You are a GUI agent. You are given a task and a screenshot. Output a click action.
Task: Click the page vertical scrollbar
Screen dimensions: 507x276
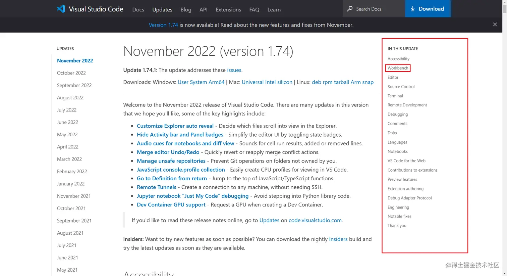(505, 138)
